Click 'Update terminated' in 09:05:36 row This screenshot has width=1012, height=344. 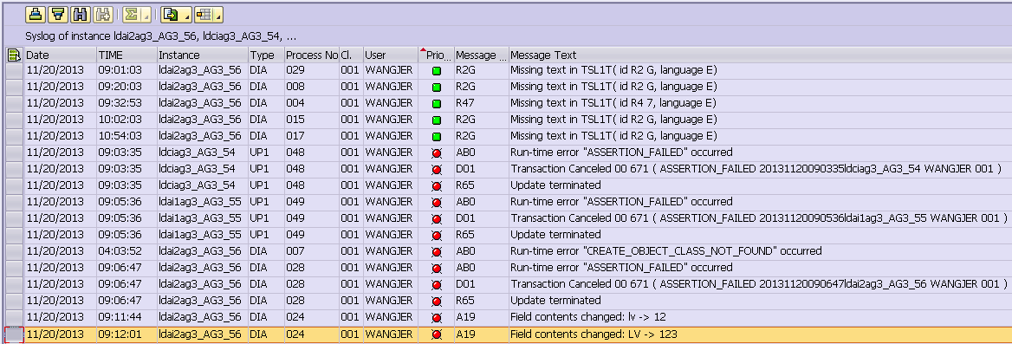pyautogui.click(x=555, y=235)
